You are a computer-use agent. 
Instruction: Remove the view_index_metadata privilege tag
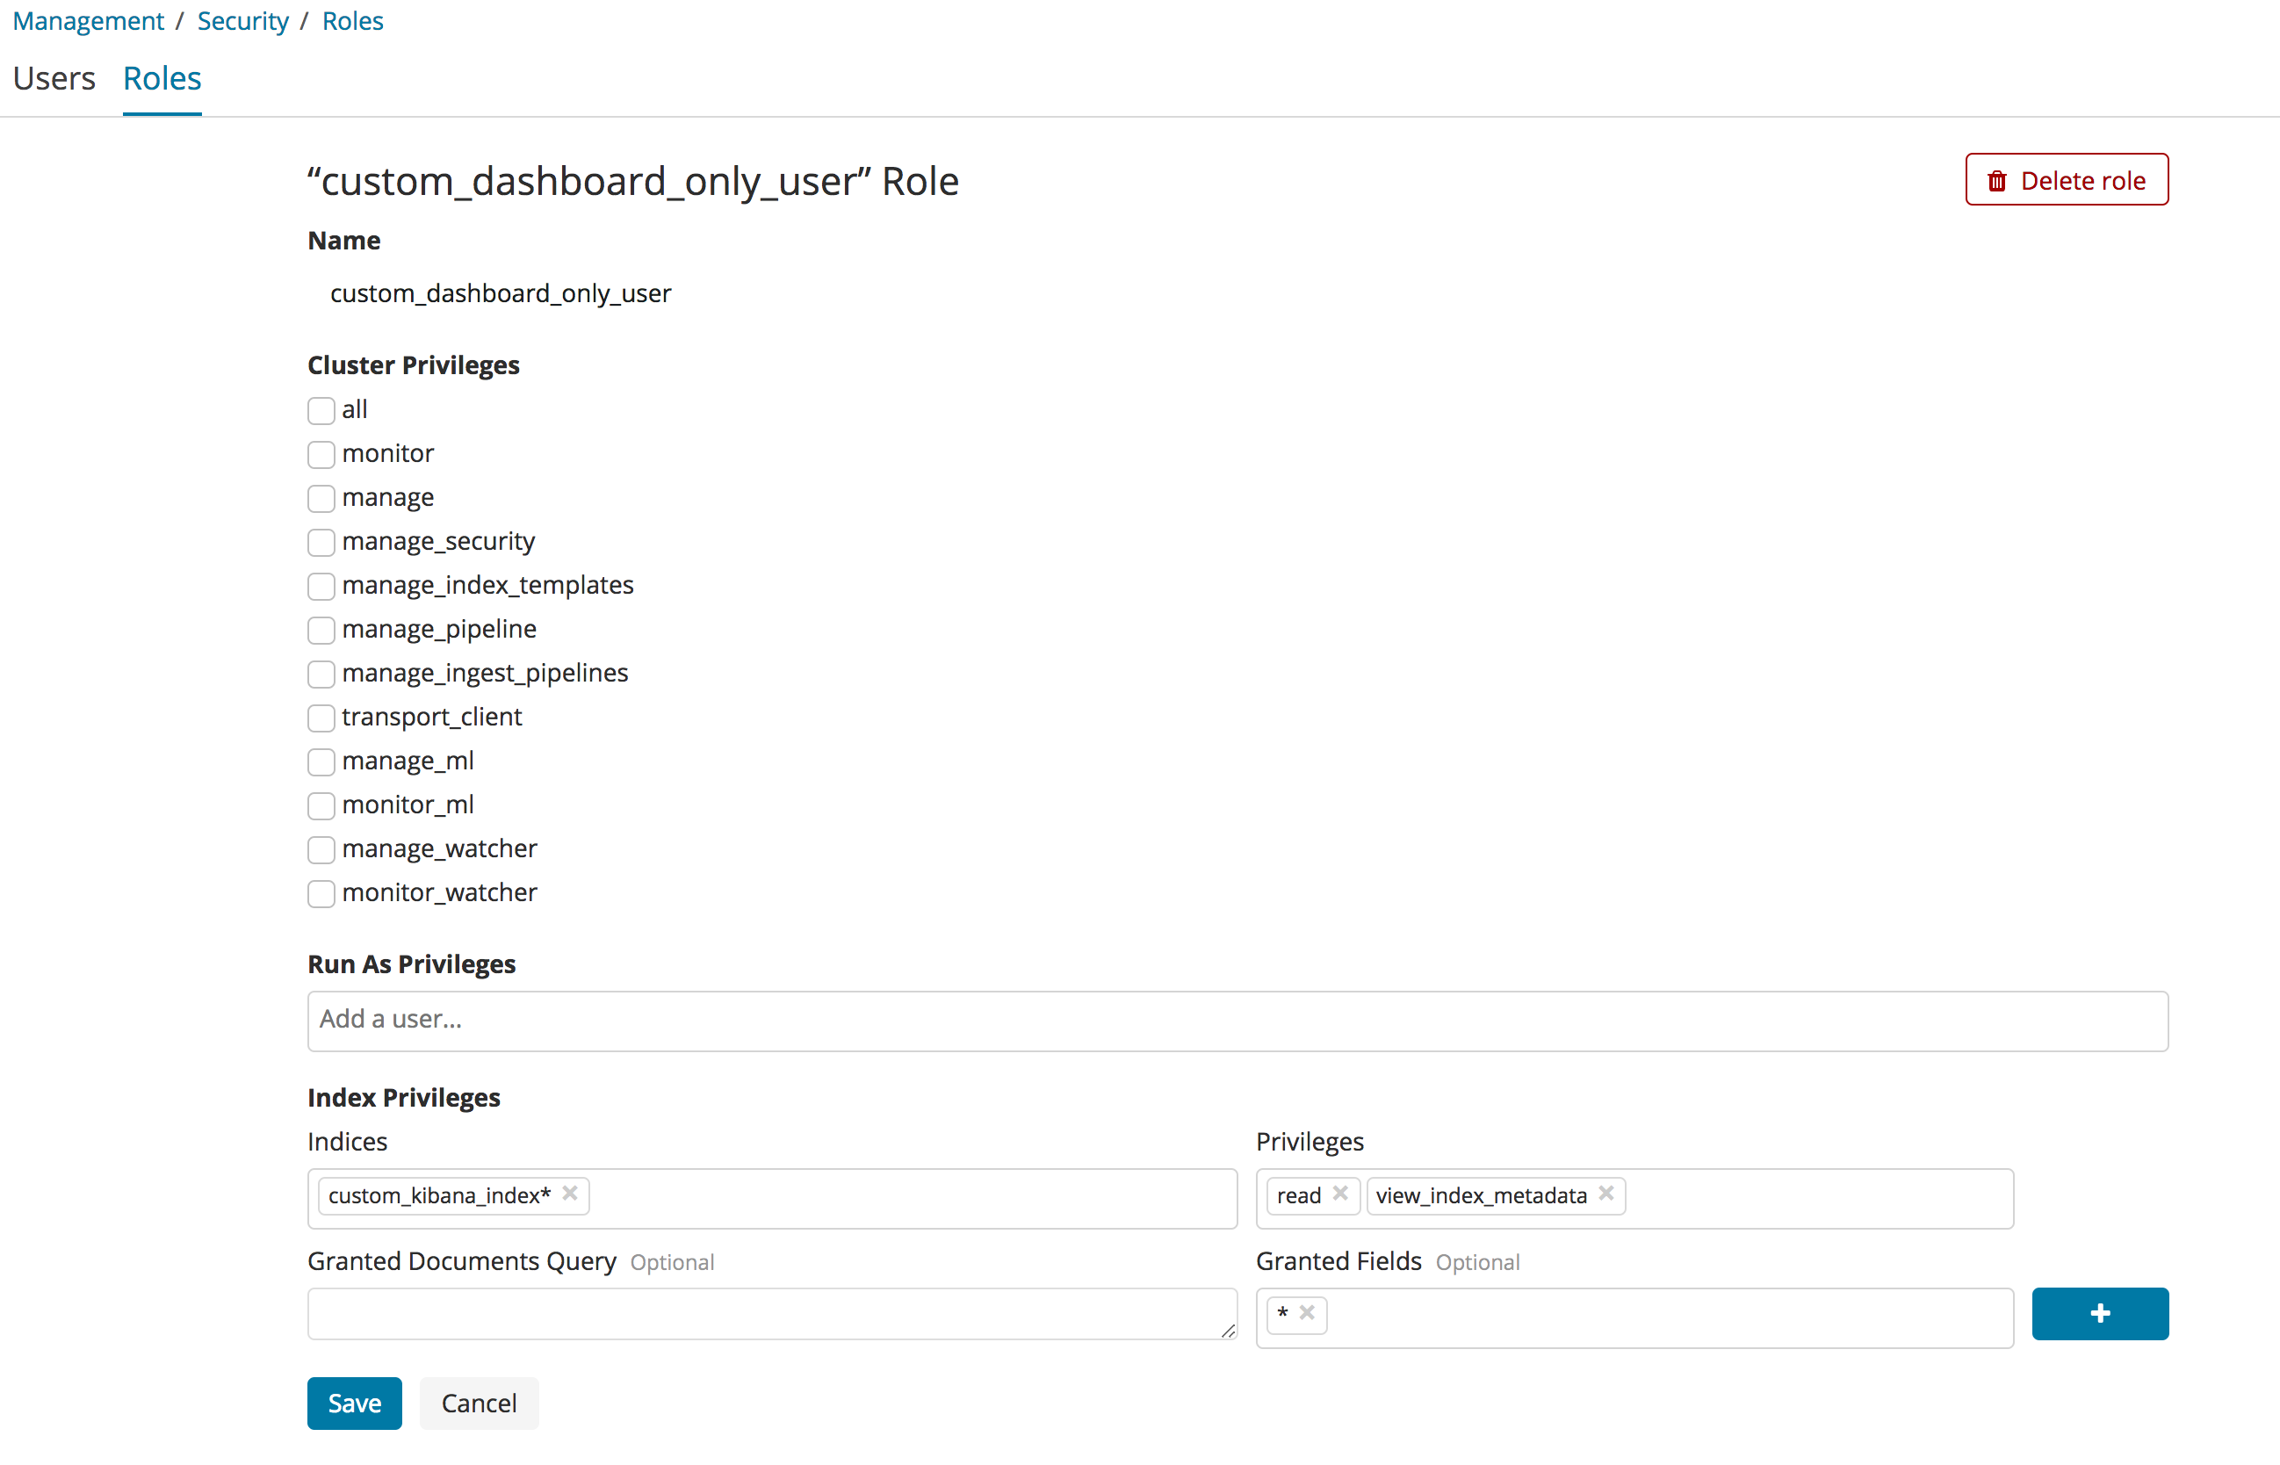1605,1194
